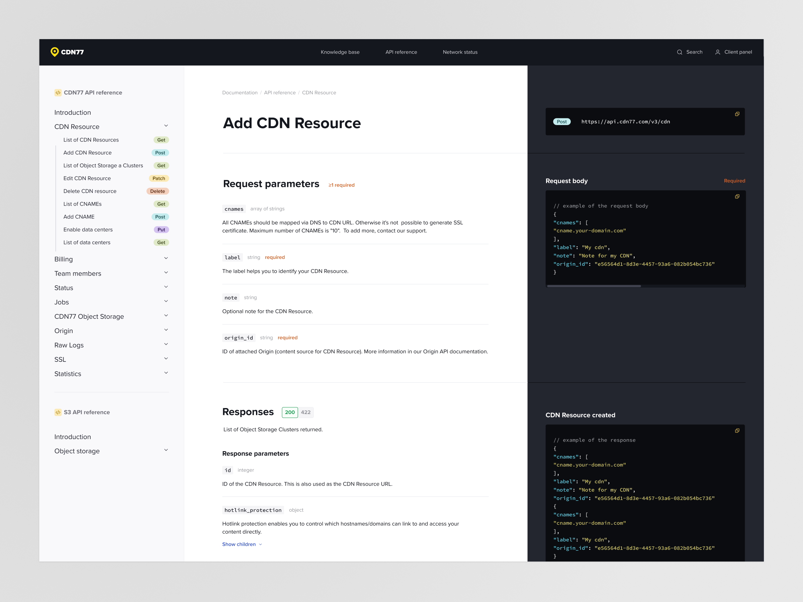Copy the Request body example code
Image resolution: width=803 pixels, height=602 pixels.
click(x=737, y=196)
